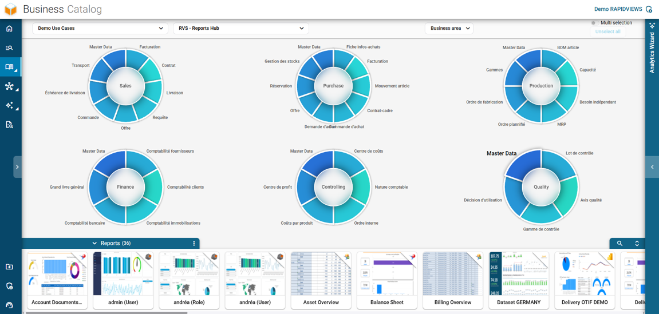Click the Demo RAPIDVIEWS user link

coord(618,9)
